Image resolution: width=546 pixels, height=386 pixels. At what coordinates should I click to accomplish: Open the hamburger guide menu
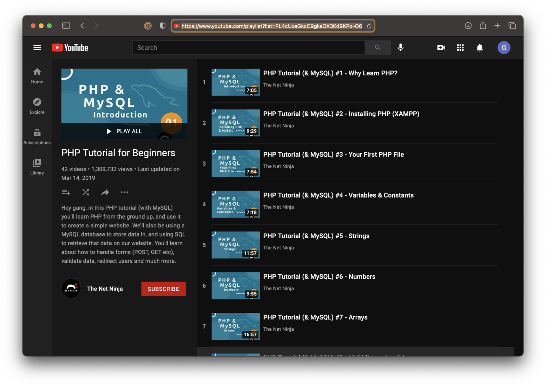(37, 47)
